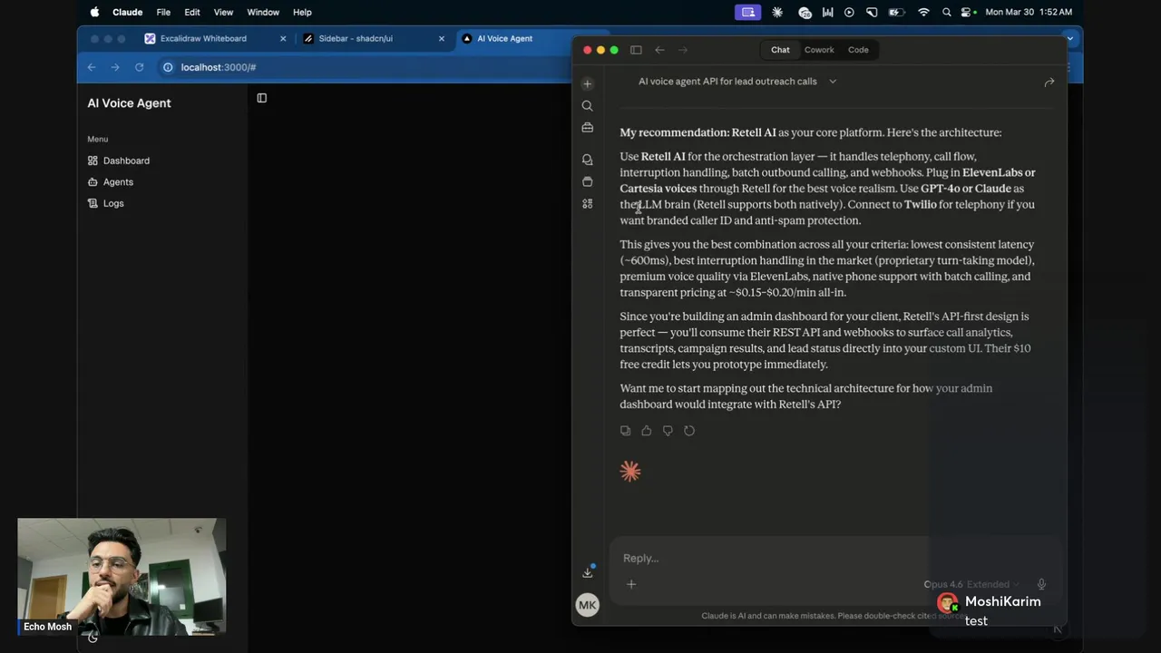Close the Sidebar - shadcn/ui tab

point(442,39)
